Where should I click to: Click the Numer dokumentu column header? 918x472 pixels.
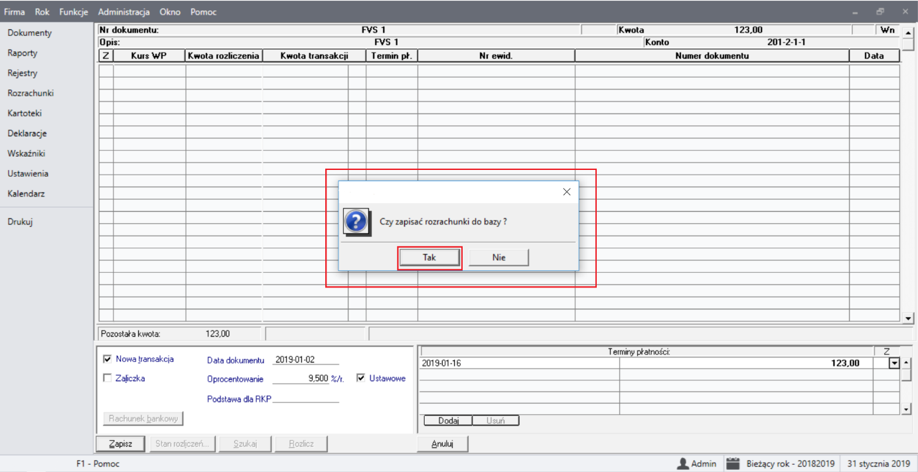pyautogui.click(x=712, y=56)
